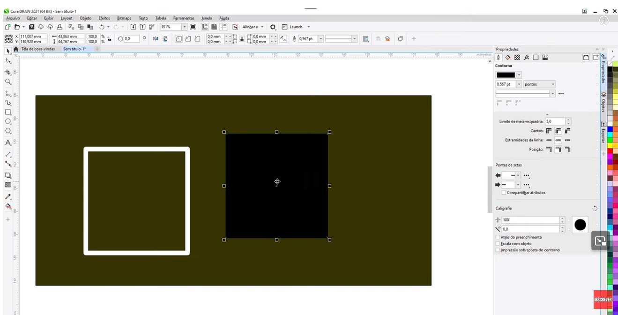This screenshot has width=618, height=315.
Task: Switch to the Tela de boas-vindas tab
Action: coord(39,49)
